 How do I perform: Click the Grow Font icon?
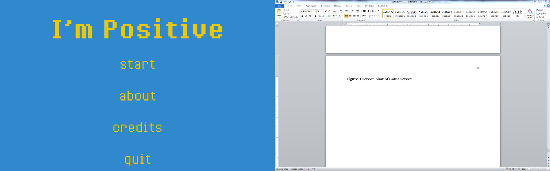click(x=325, y=11)
